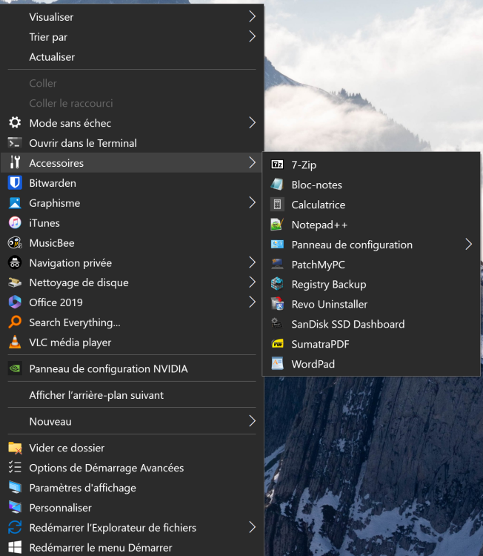Click the VLC traffic cone icon

pyautogui.click(x=15, y=342)
